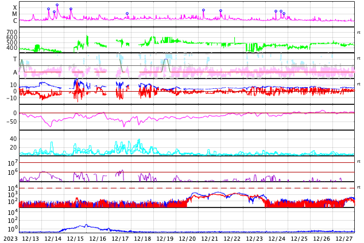Click the 'M' flare class axis label

[14, 14]
